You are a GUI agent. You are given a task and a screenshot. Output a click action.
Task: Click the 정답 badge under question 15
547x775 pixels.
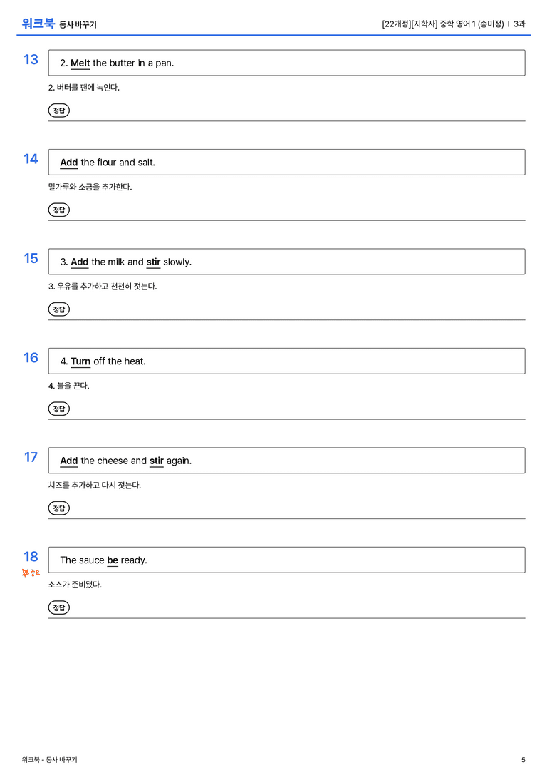tap(58, 309)
